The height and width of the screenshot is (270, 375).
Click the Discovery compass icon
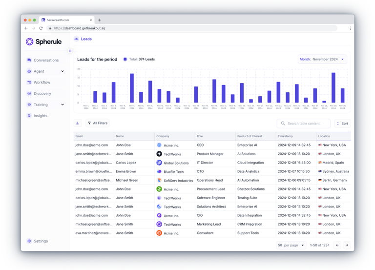tap(29, 94)
